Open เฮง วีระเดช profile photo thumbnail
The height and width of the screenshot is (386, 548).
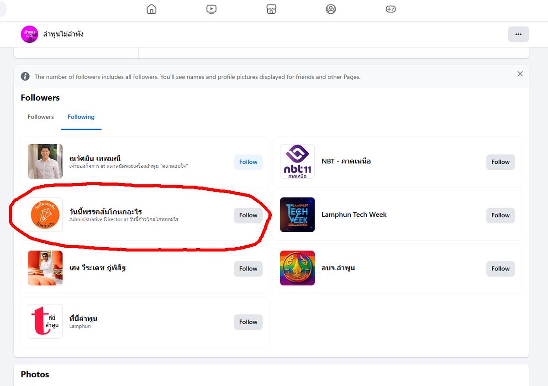[x=45, y=268]
